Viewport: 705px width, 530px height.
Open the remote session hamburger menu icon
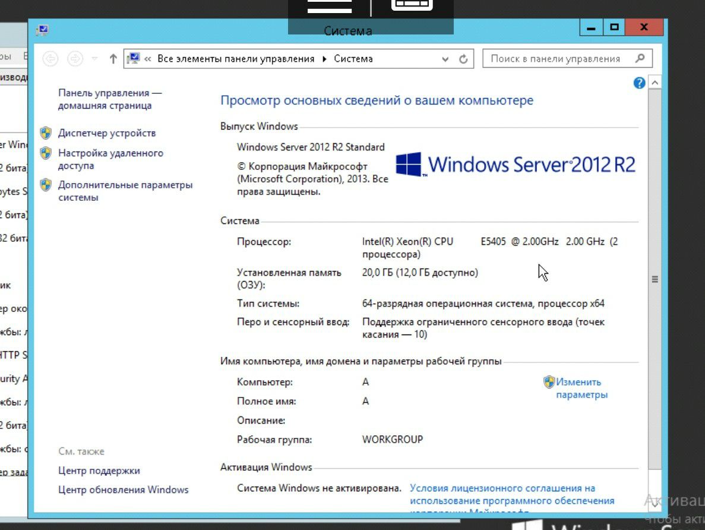(x=330, y=7)
